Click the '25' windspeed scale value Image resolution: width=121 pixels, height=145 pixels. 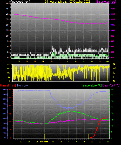(x=7, y=30)
